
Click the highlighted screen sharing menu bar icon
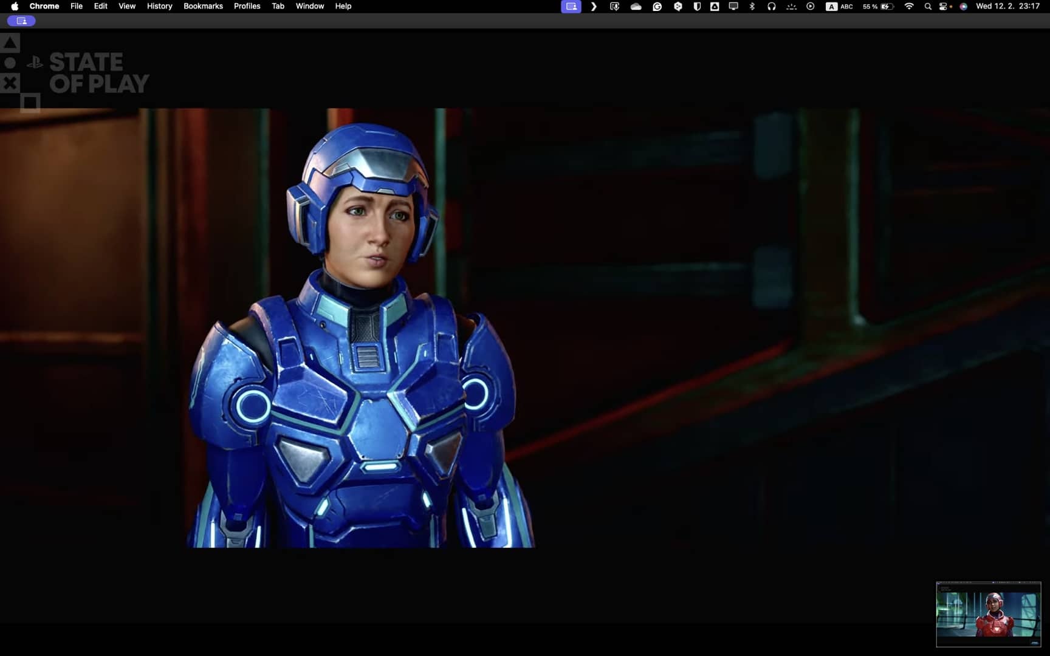point(571,6)
